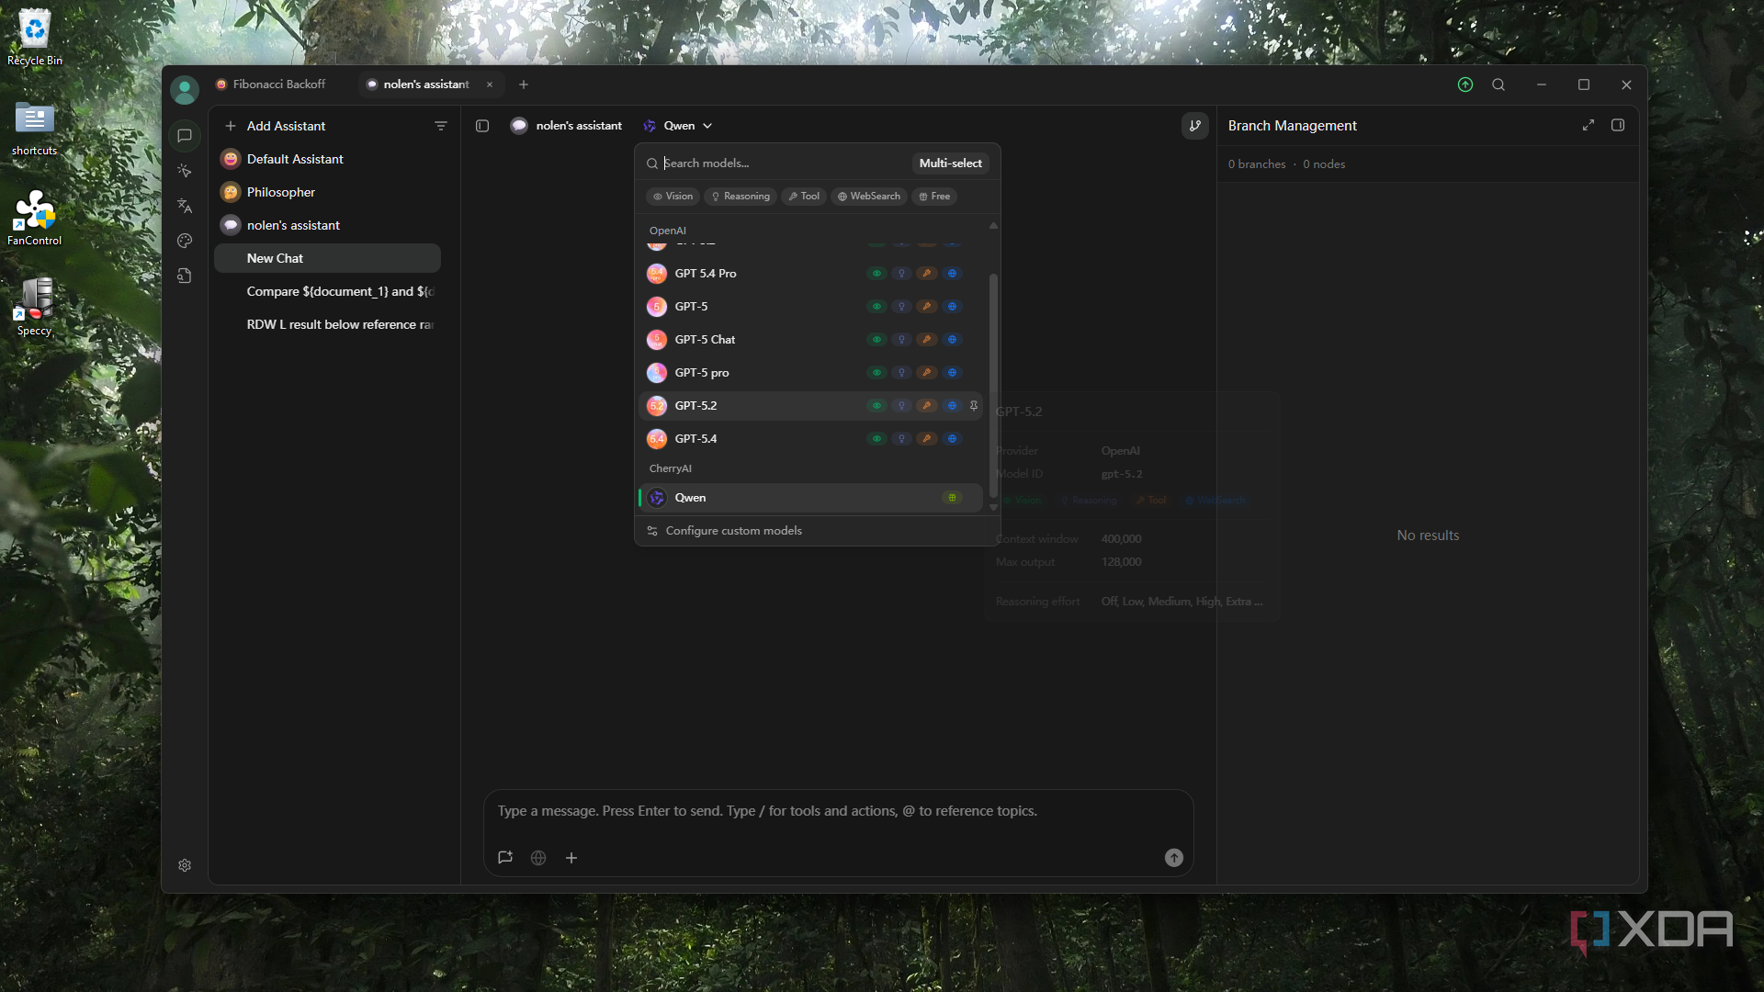Open the sparkle-cursor quick assistant sidebar icon

click(x=185, y=171)
